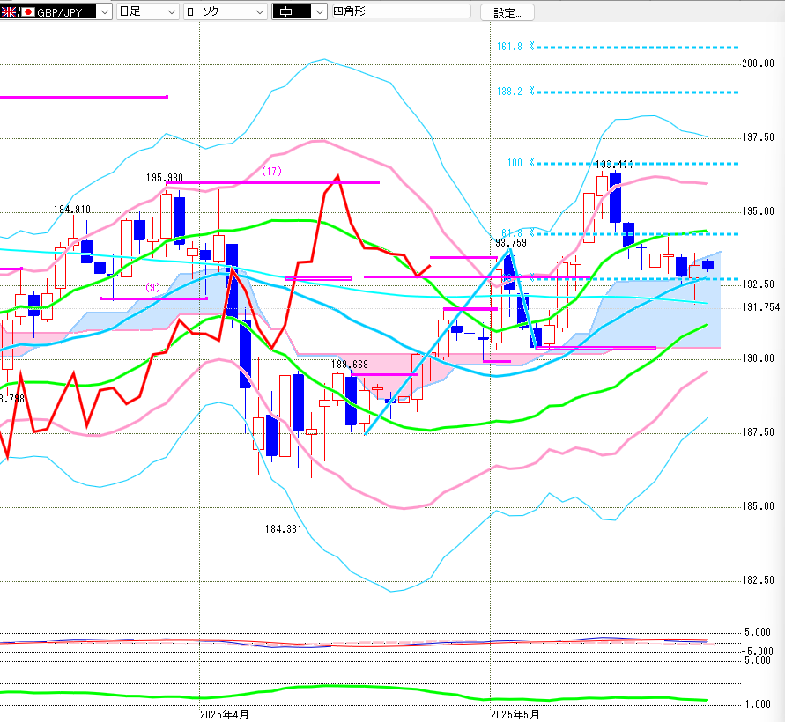Click the (17) magenta marker label
The width and height of the screenshot is (785, 722).
click(272, 171)
